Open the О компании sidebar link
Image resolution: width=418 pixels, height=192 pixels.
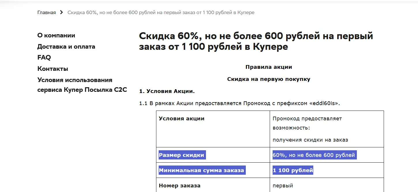coord(56,35)
